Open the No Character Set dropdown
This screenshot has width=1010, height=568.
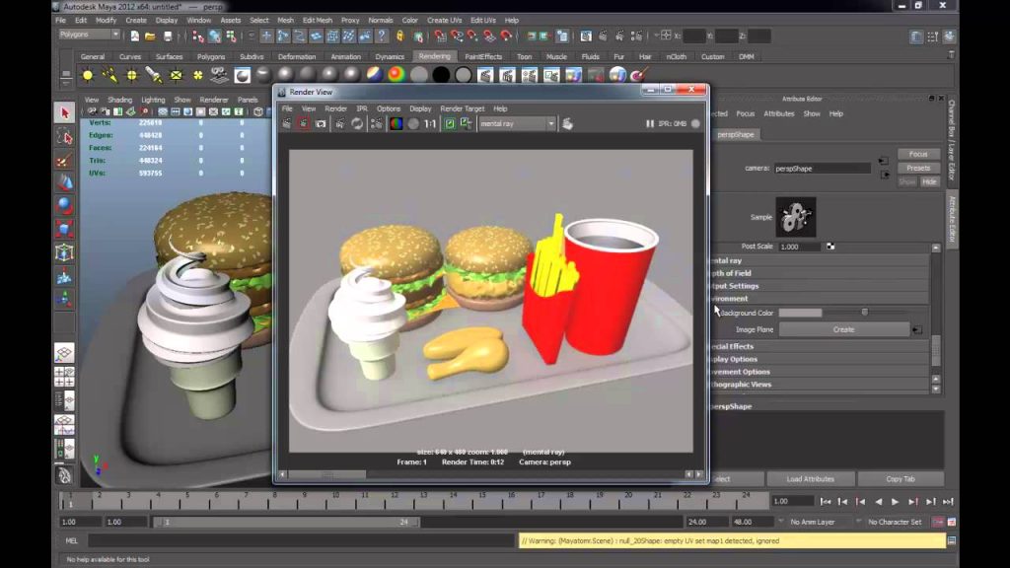coord(894,522)
